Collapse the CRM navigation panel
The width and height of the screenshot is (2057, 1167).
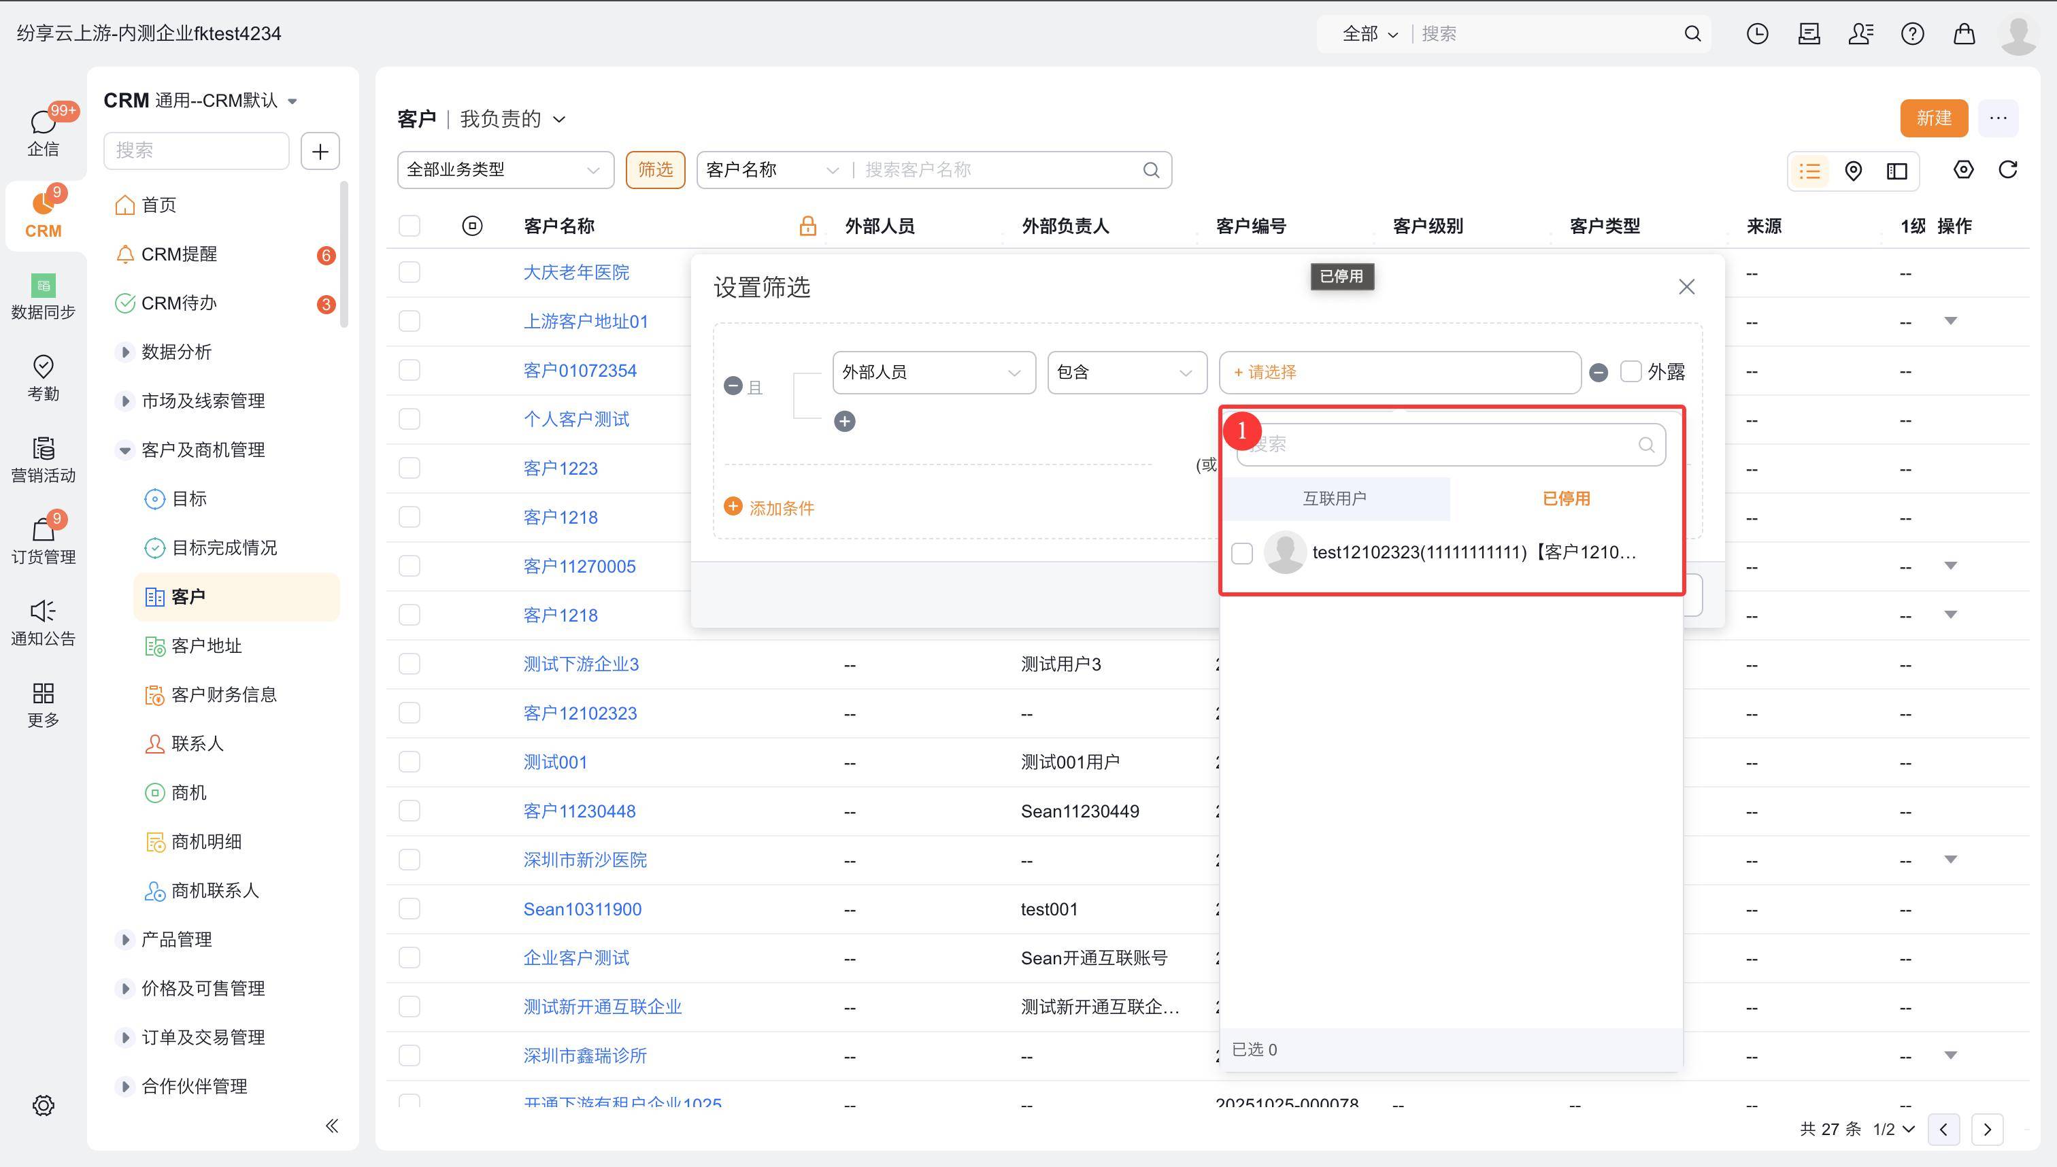[332, 1126]
